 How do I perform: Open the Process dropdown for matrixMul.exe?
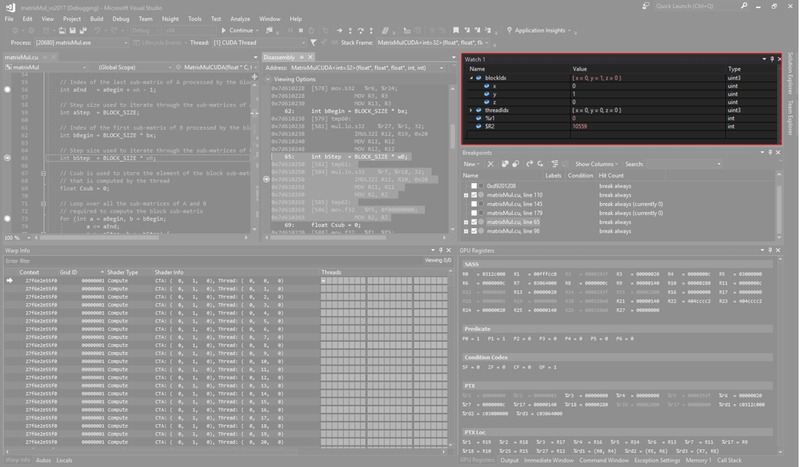coord(125,43)
